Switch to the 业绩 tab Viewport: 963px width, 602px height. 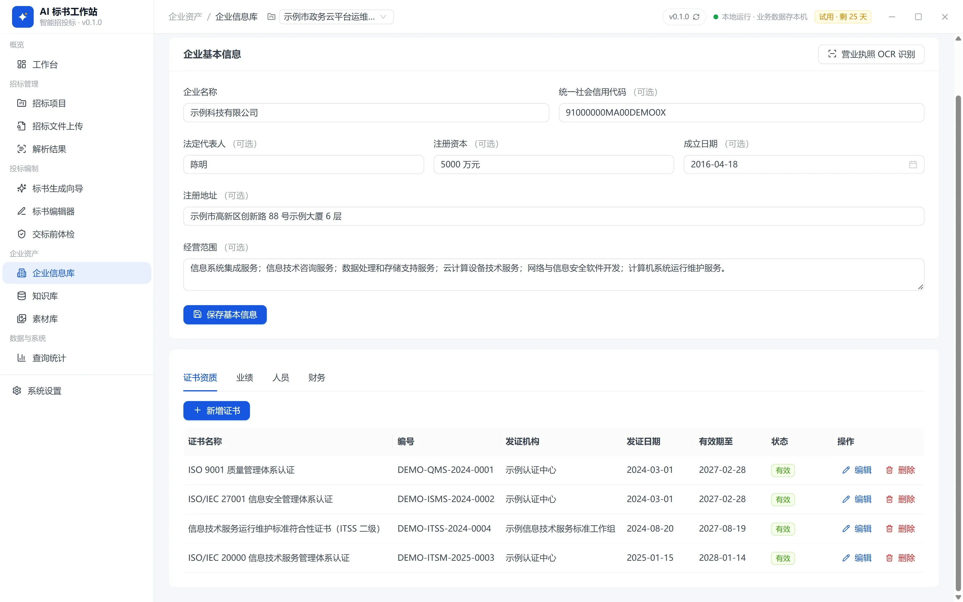[x=245, y=377]
